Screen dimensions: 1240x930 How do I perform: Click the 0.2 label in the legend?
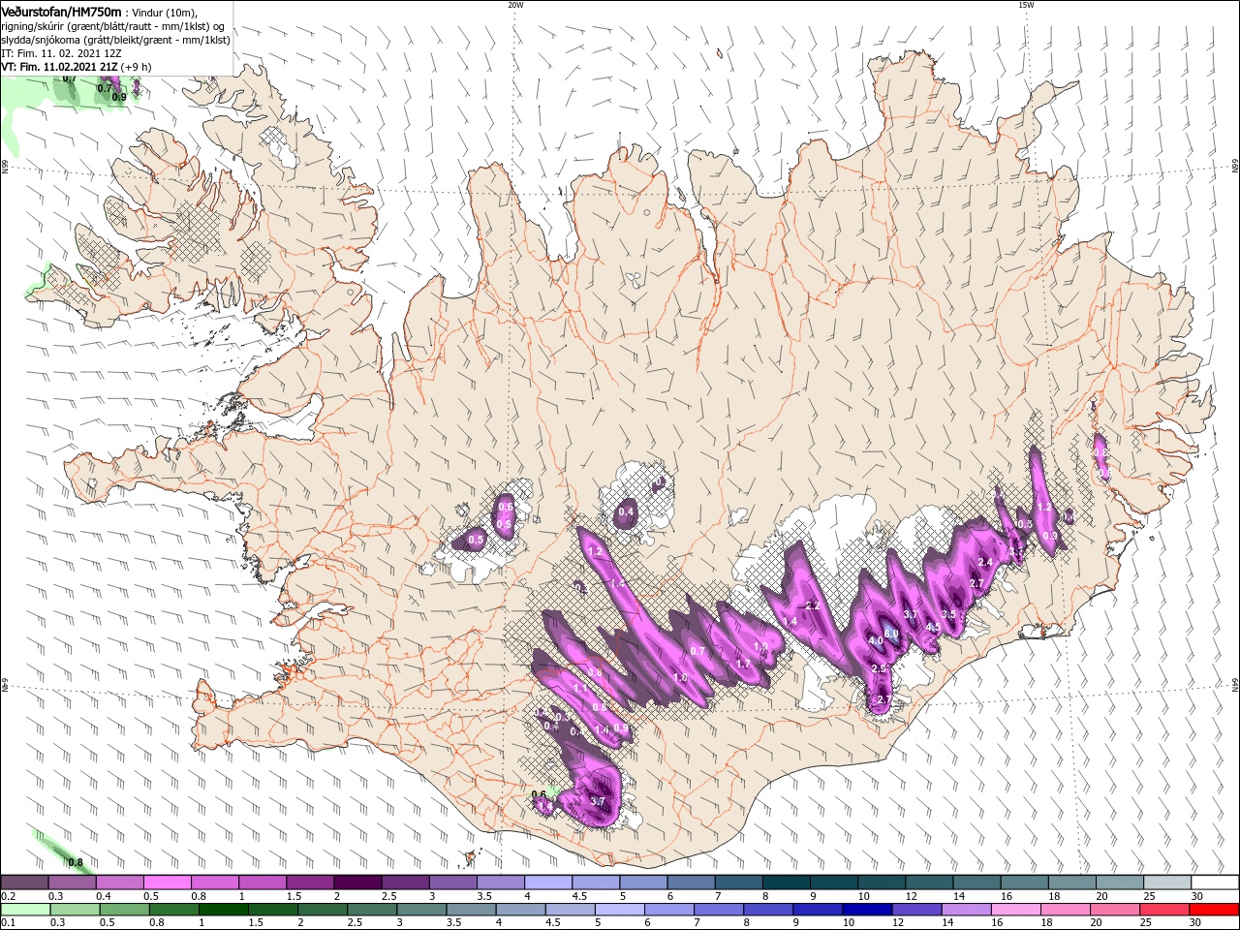click(x=8, y=896)
